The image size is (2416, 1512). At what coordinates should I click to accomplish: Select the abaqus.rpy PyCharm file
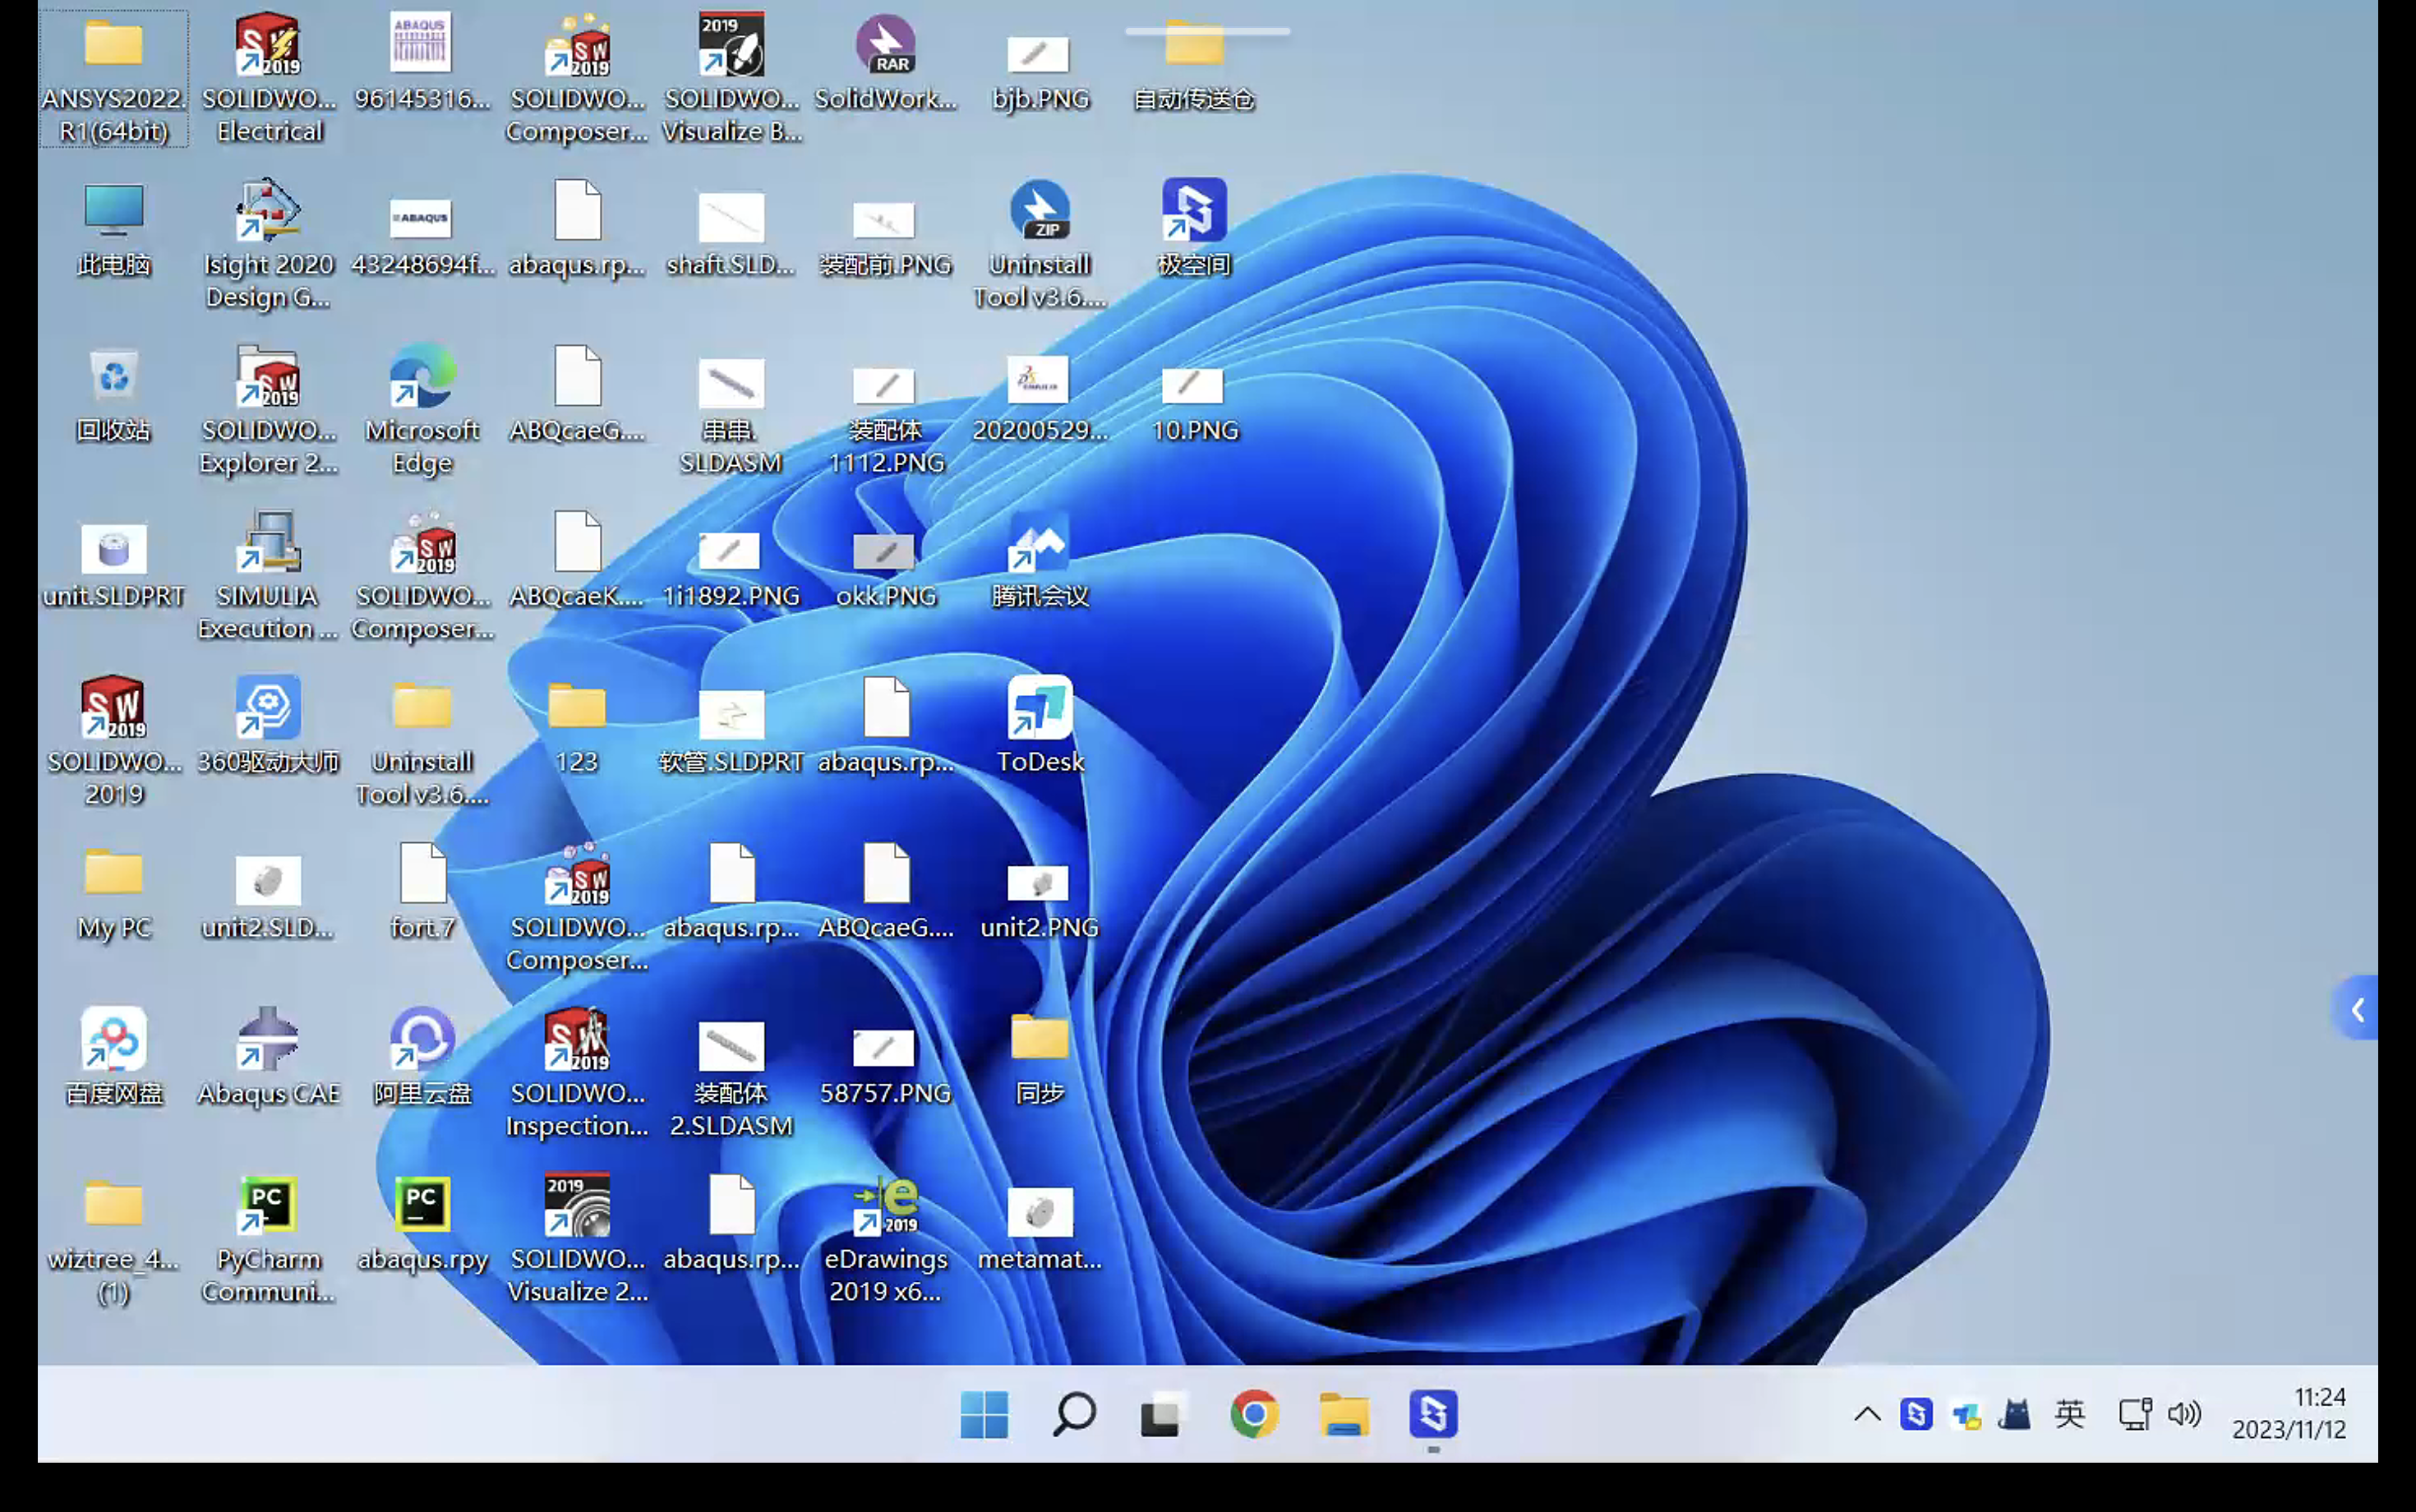[422, 1223]
